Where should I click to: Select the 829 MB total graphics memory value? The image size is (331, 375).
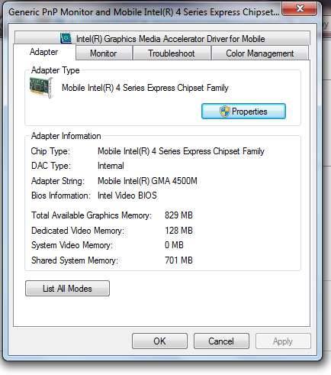[178, 215]
